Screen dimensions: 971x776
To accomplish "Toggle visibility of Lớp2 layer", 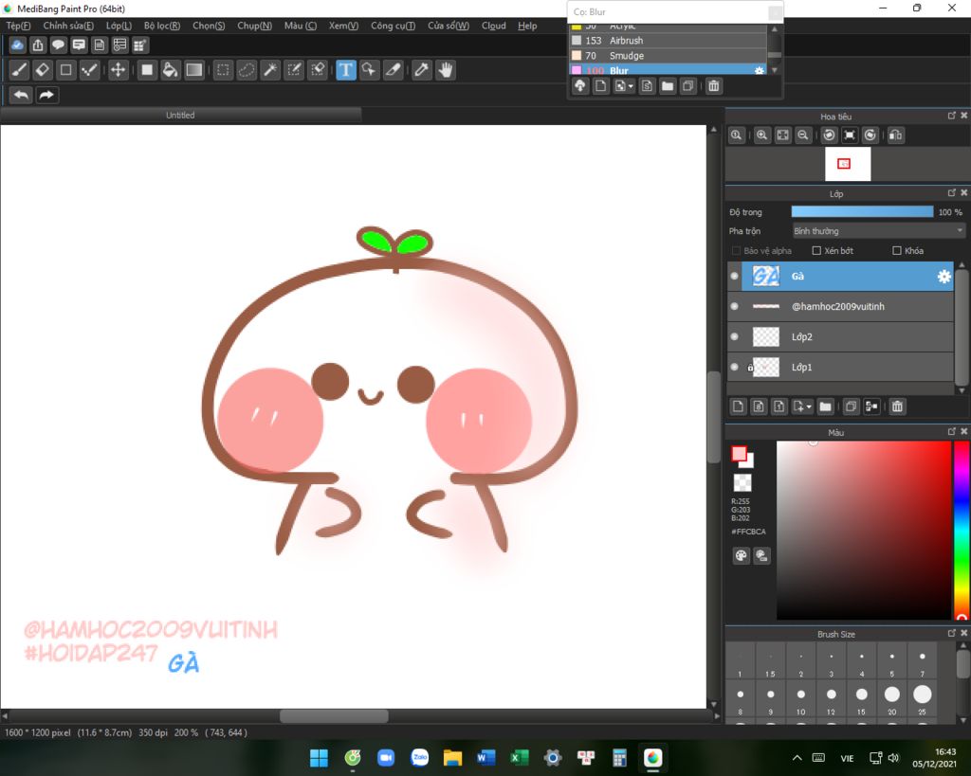I will coord(735,336).
